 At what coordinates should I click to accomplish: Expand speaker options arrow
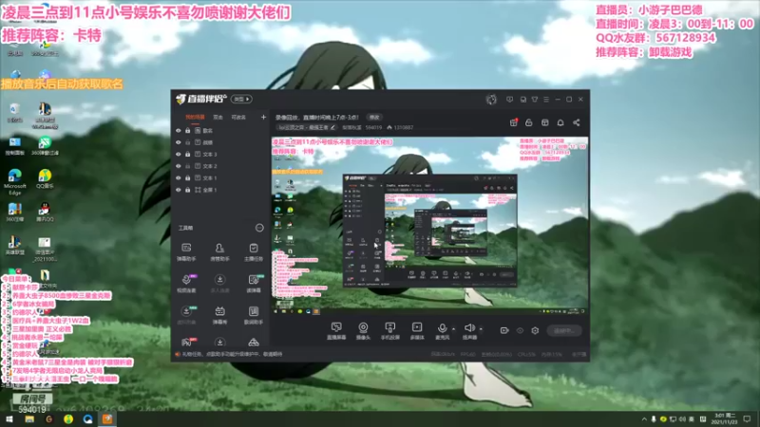(x=481, y=329)
